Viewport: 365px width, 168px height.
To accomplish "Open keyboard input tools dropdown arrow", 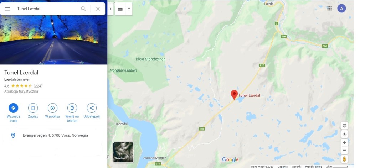I will tap(129, 9).
